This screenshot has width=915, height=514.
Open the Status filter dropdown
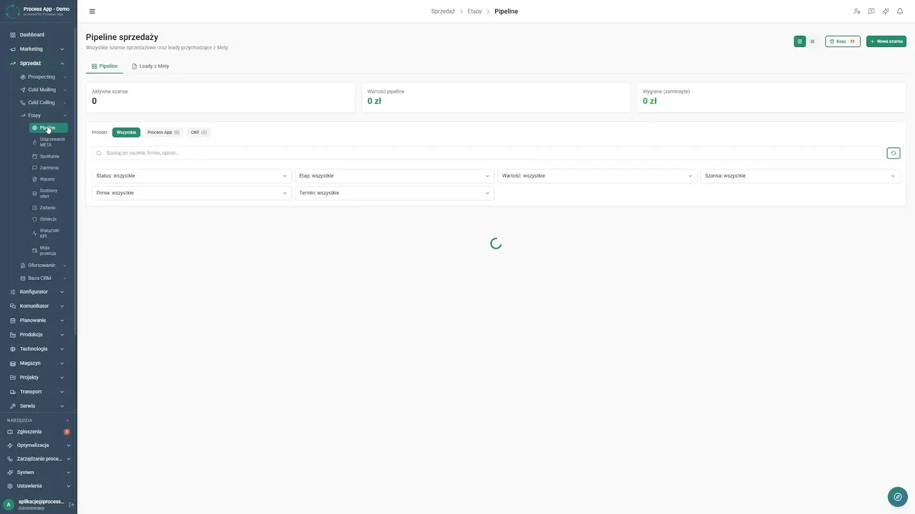192,176
